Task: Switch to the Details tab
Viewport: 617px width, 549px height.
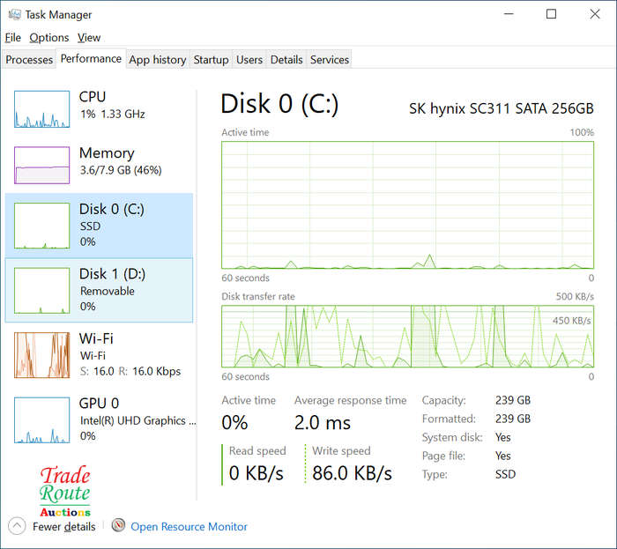Action: (x=286, y=59)
